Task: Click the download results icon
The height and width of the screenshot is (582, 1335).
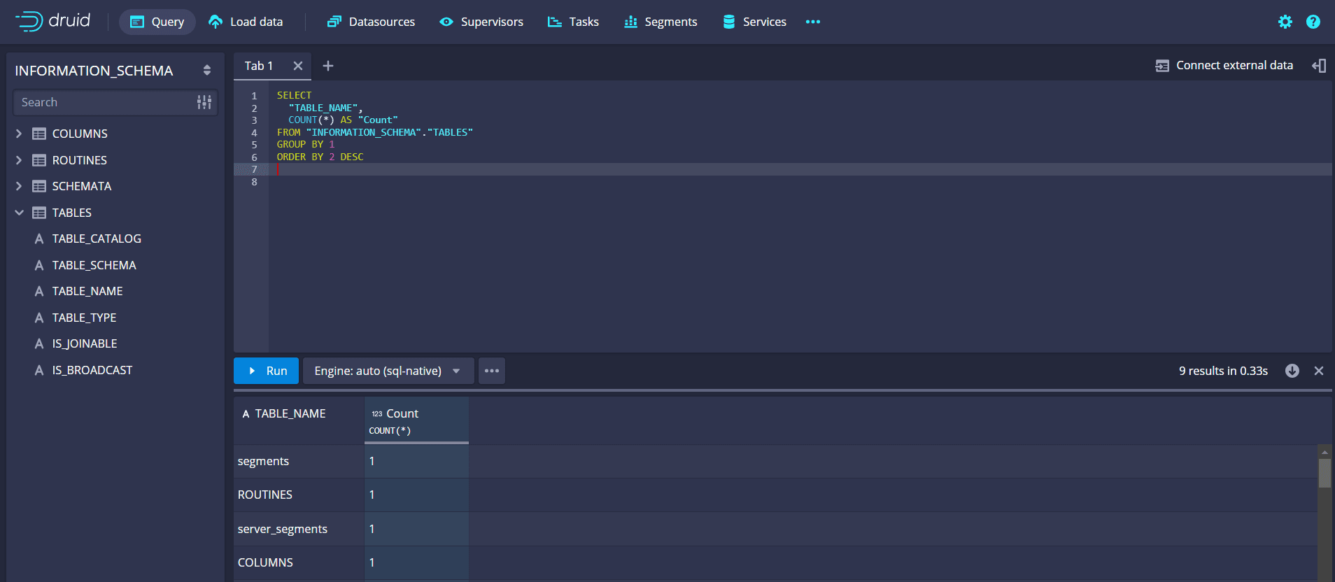Action: (1292, 371)
